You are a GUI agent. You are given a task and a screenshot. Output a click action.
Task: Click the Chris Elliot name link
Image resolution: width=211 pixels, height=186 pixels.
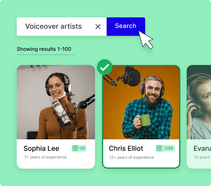(126, 148)
